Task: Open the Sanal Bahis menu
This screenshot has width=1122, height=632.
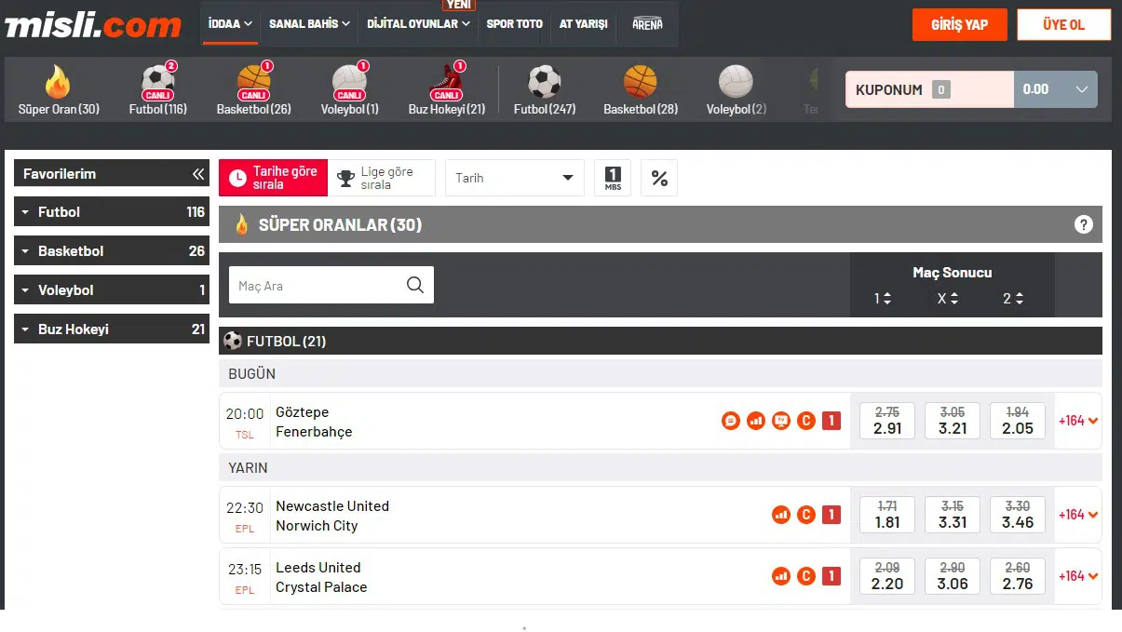Action: tap(309, 24)
